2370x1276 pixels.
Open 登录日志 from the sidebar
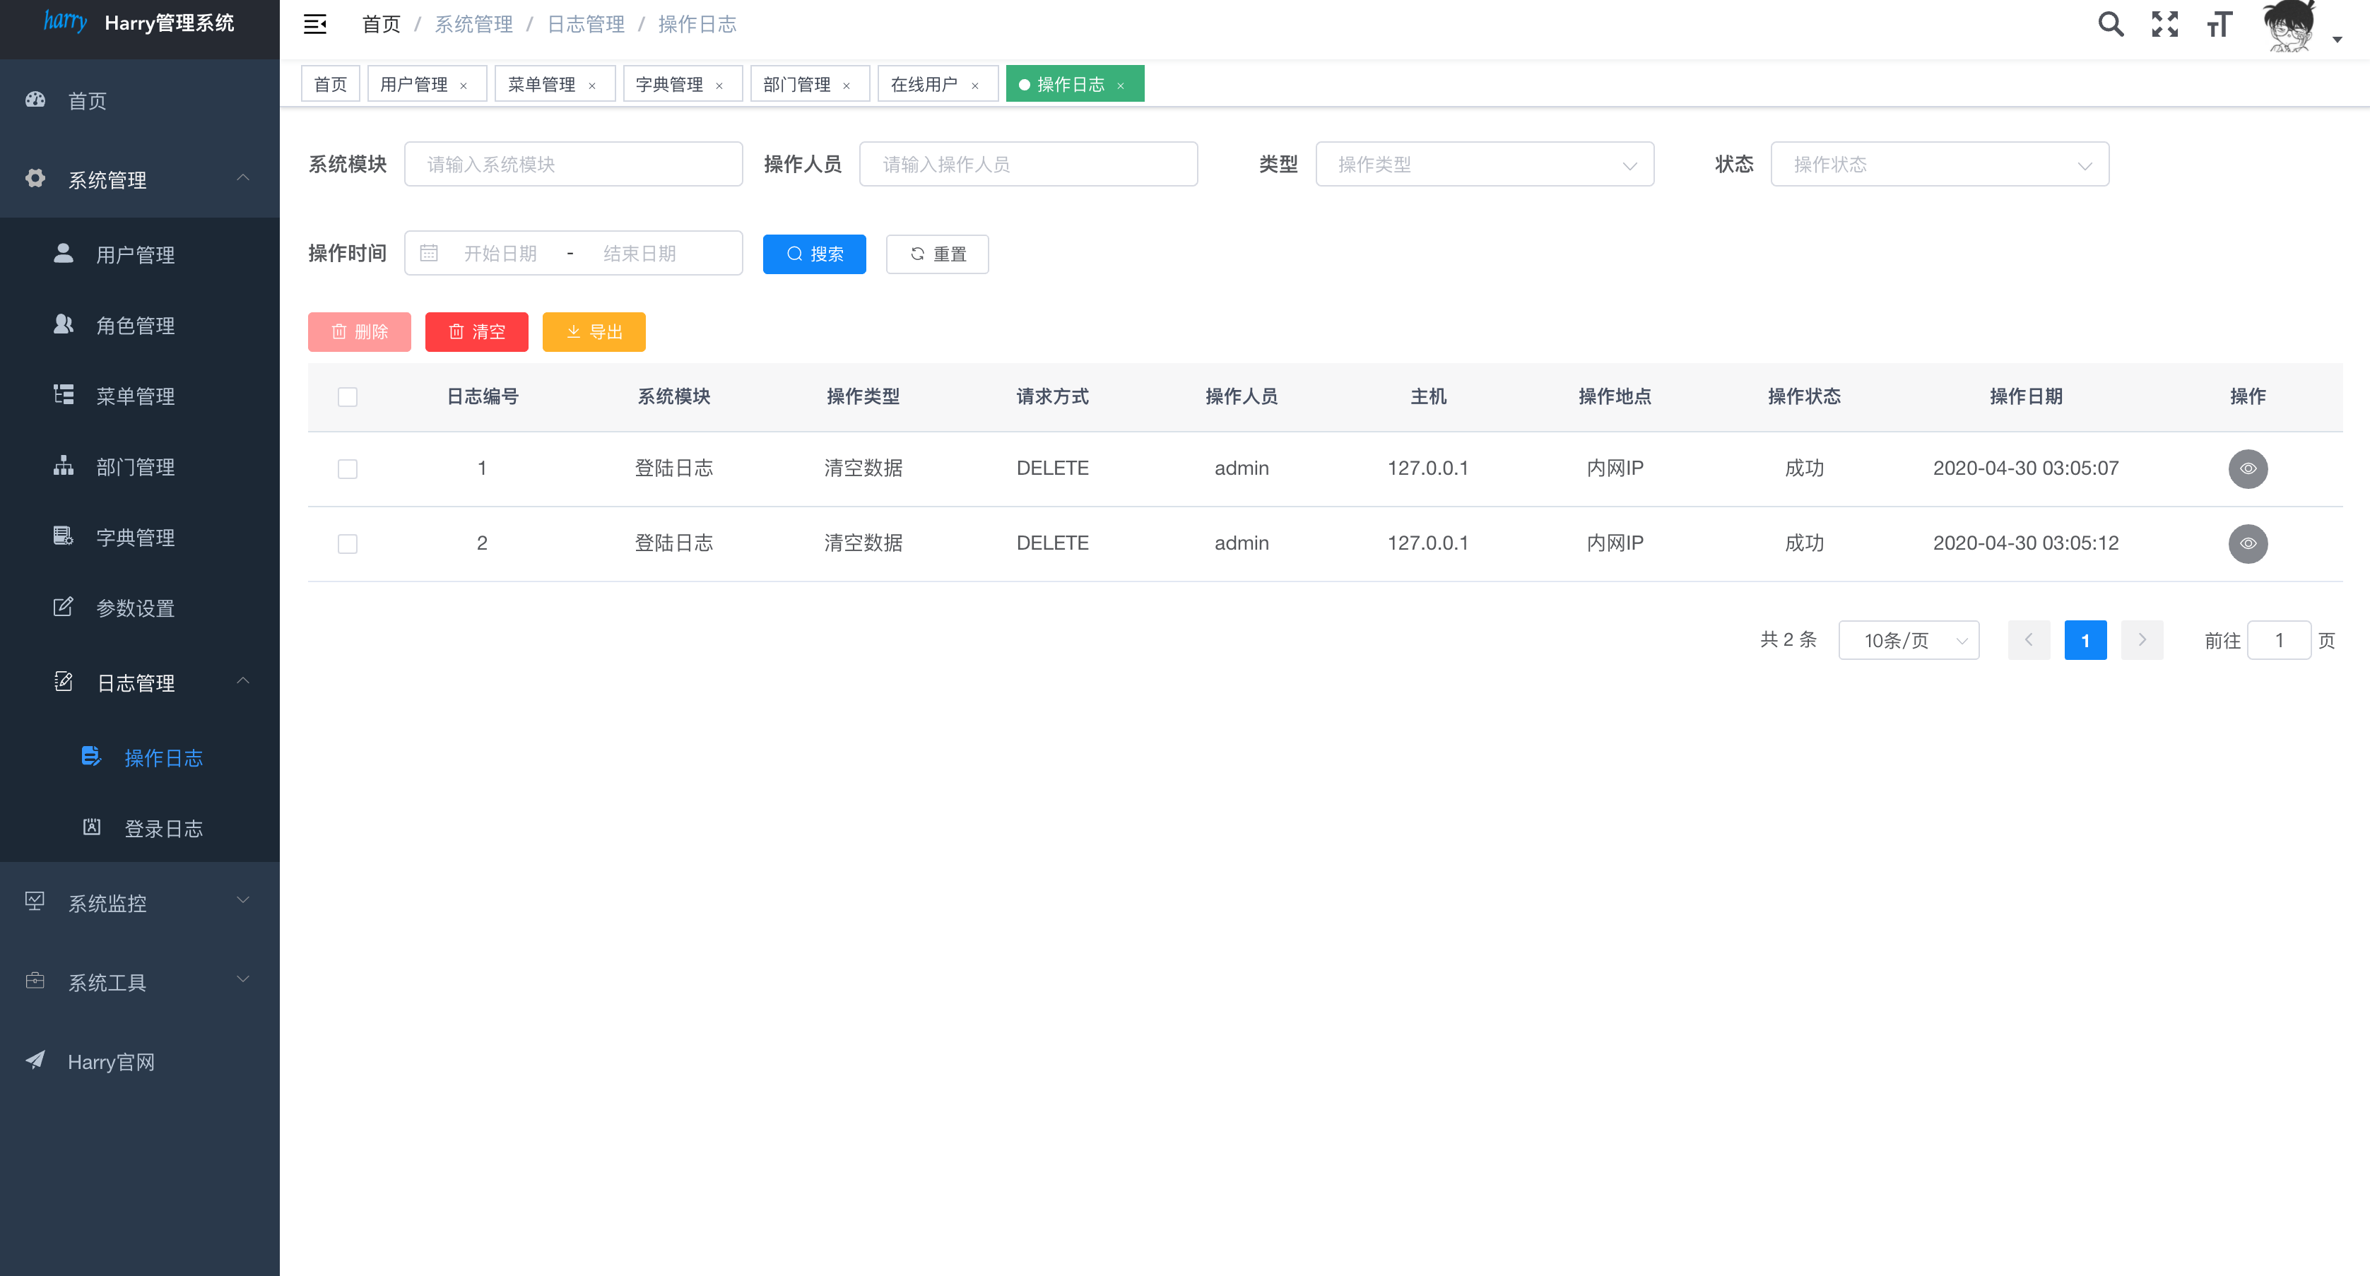click(163, 828)
